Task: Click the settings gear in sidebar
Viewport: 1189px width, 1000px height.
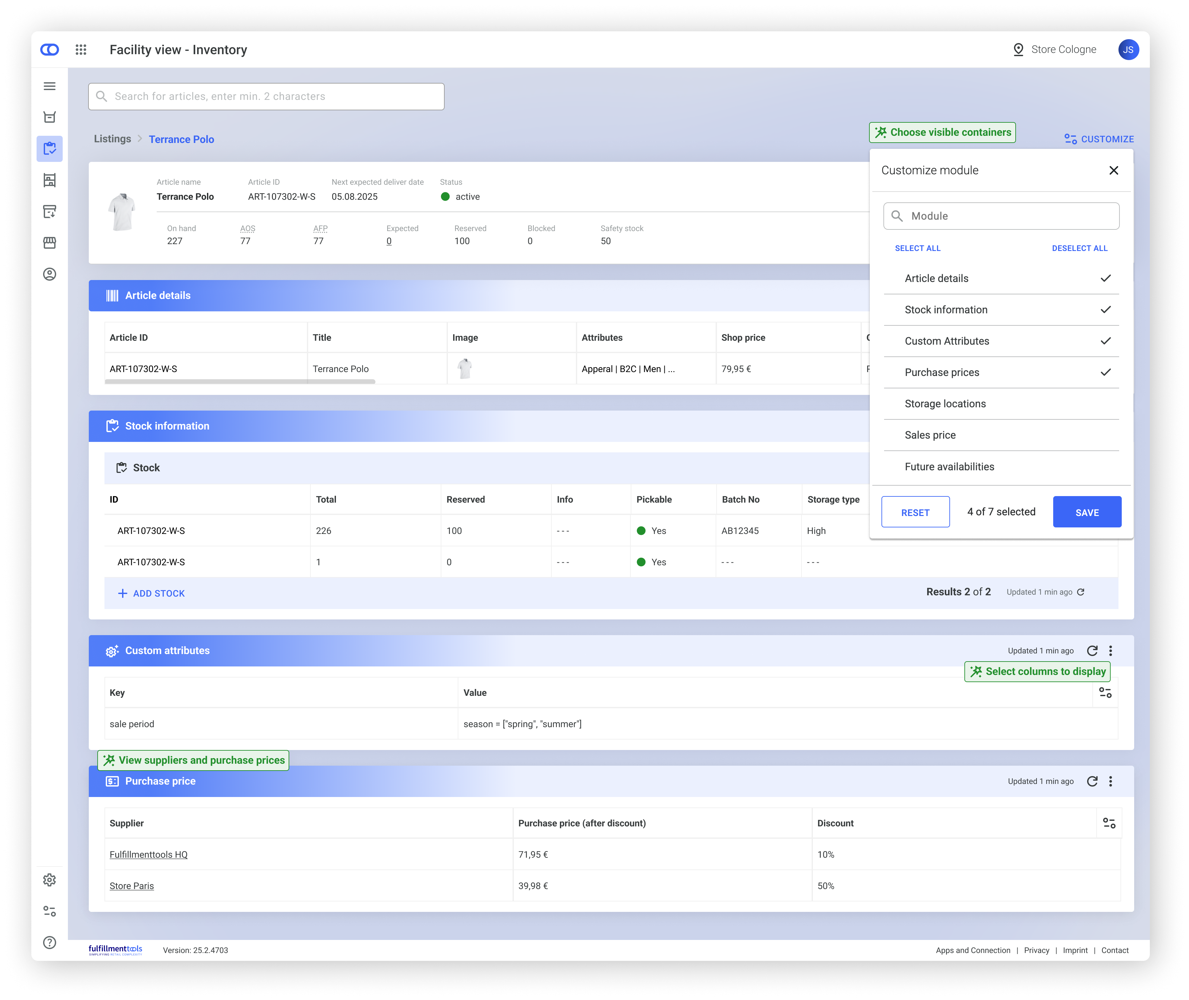Action: [50, 880]
